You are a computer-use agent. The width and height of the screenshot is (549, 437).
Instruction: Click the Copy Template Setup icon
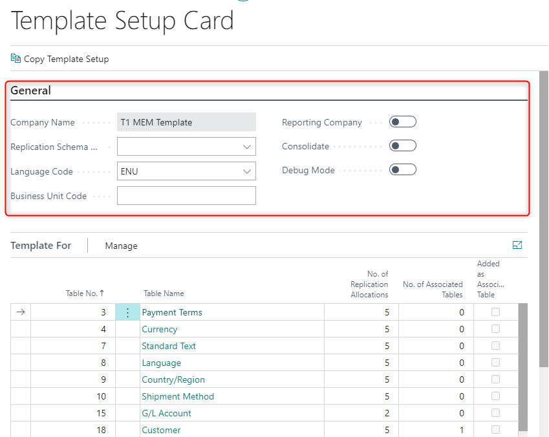15,58
